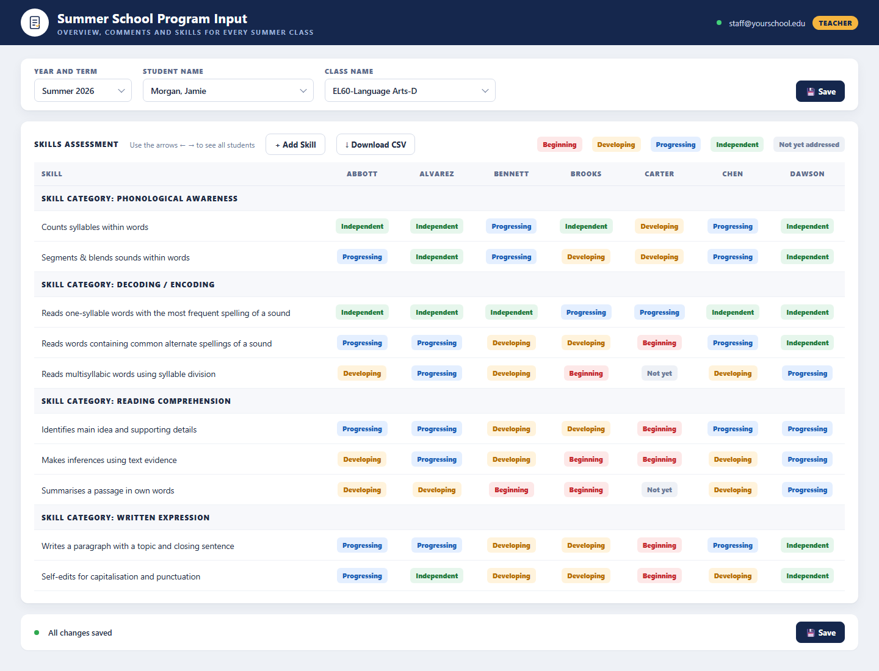Open the Class Name dropdown EL60-Language Arts-D
This screenshot has height=671, width=879.
pos(410,90)
